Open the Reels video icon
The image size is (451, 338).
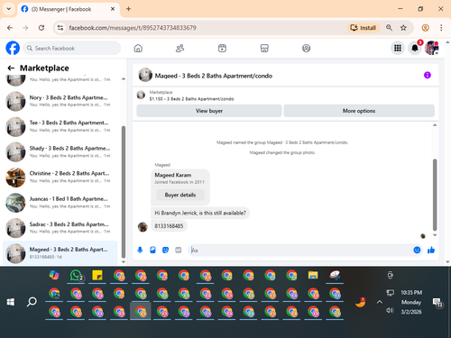(x=222, y=48)
